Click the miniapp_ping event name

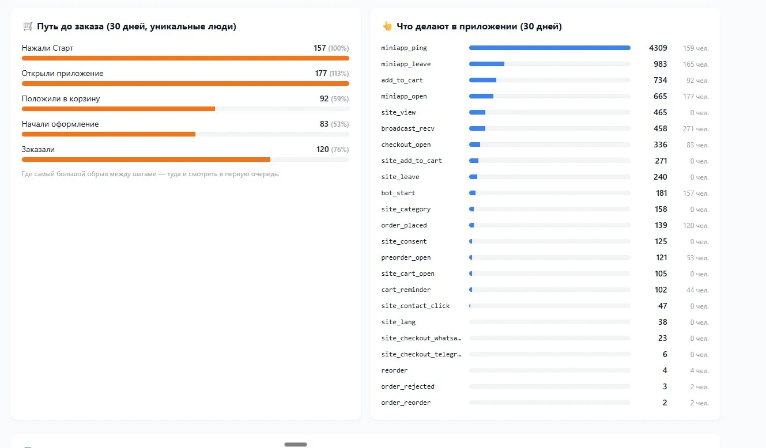tap(404, 48)
